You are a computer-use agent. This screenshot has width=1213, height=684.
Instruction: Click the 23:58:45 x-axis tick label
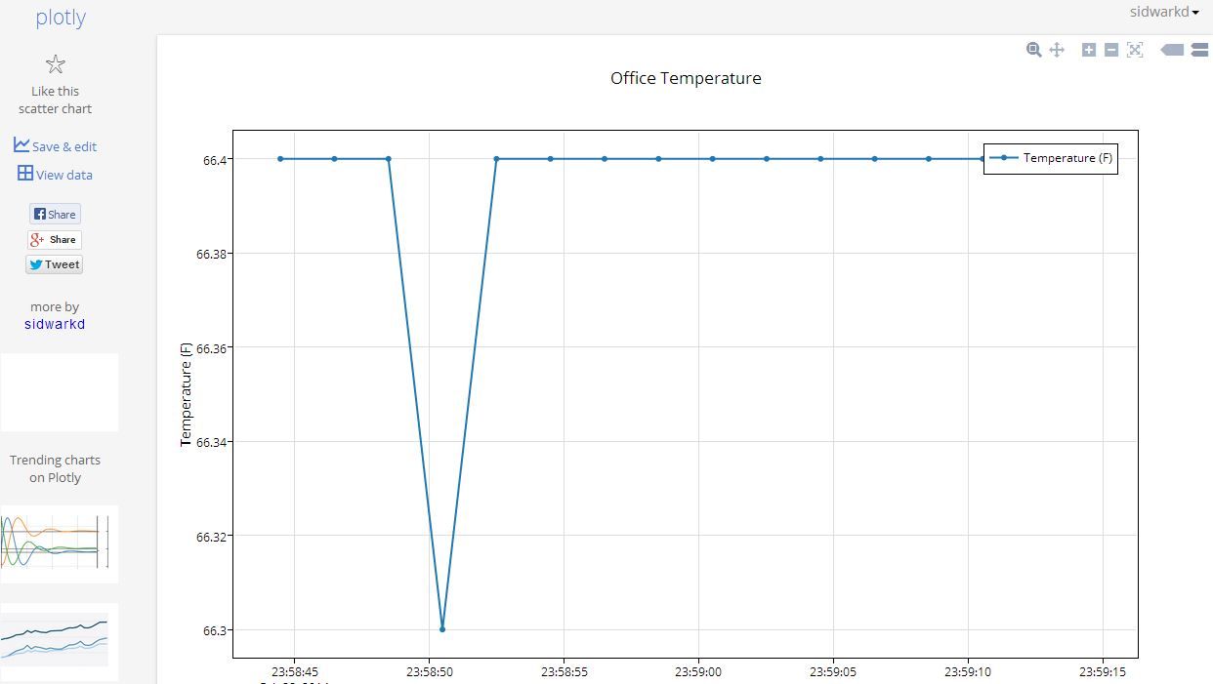(294, 672)
